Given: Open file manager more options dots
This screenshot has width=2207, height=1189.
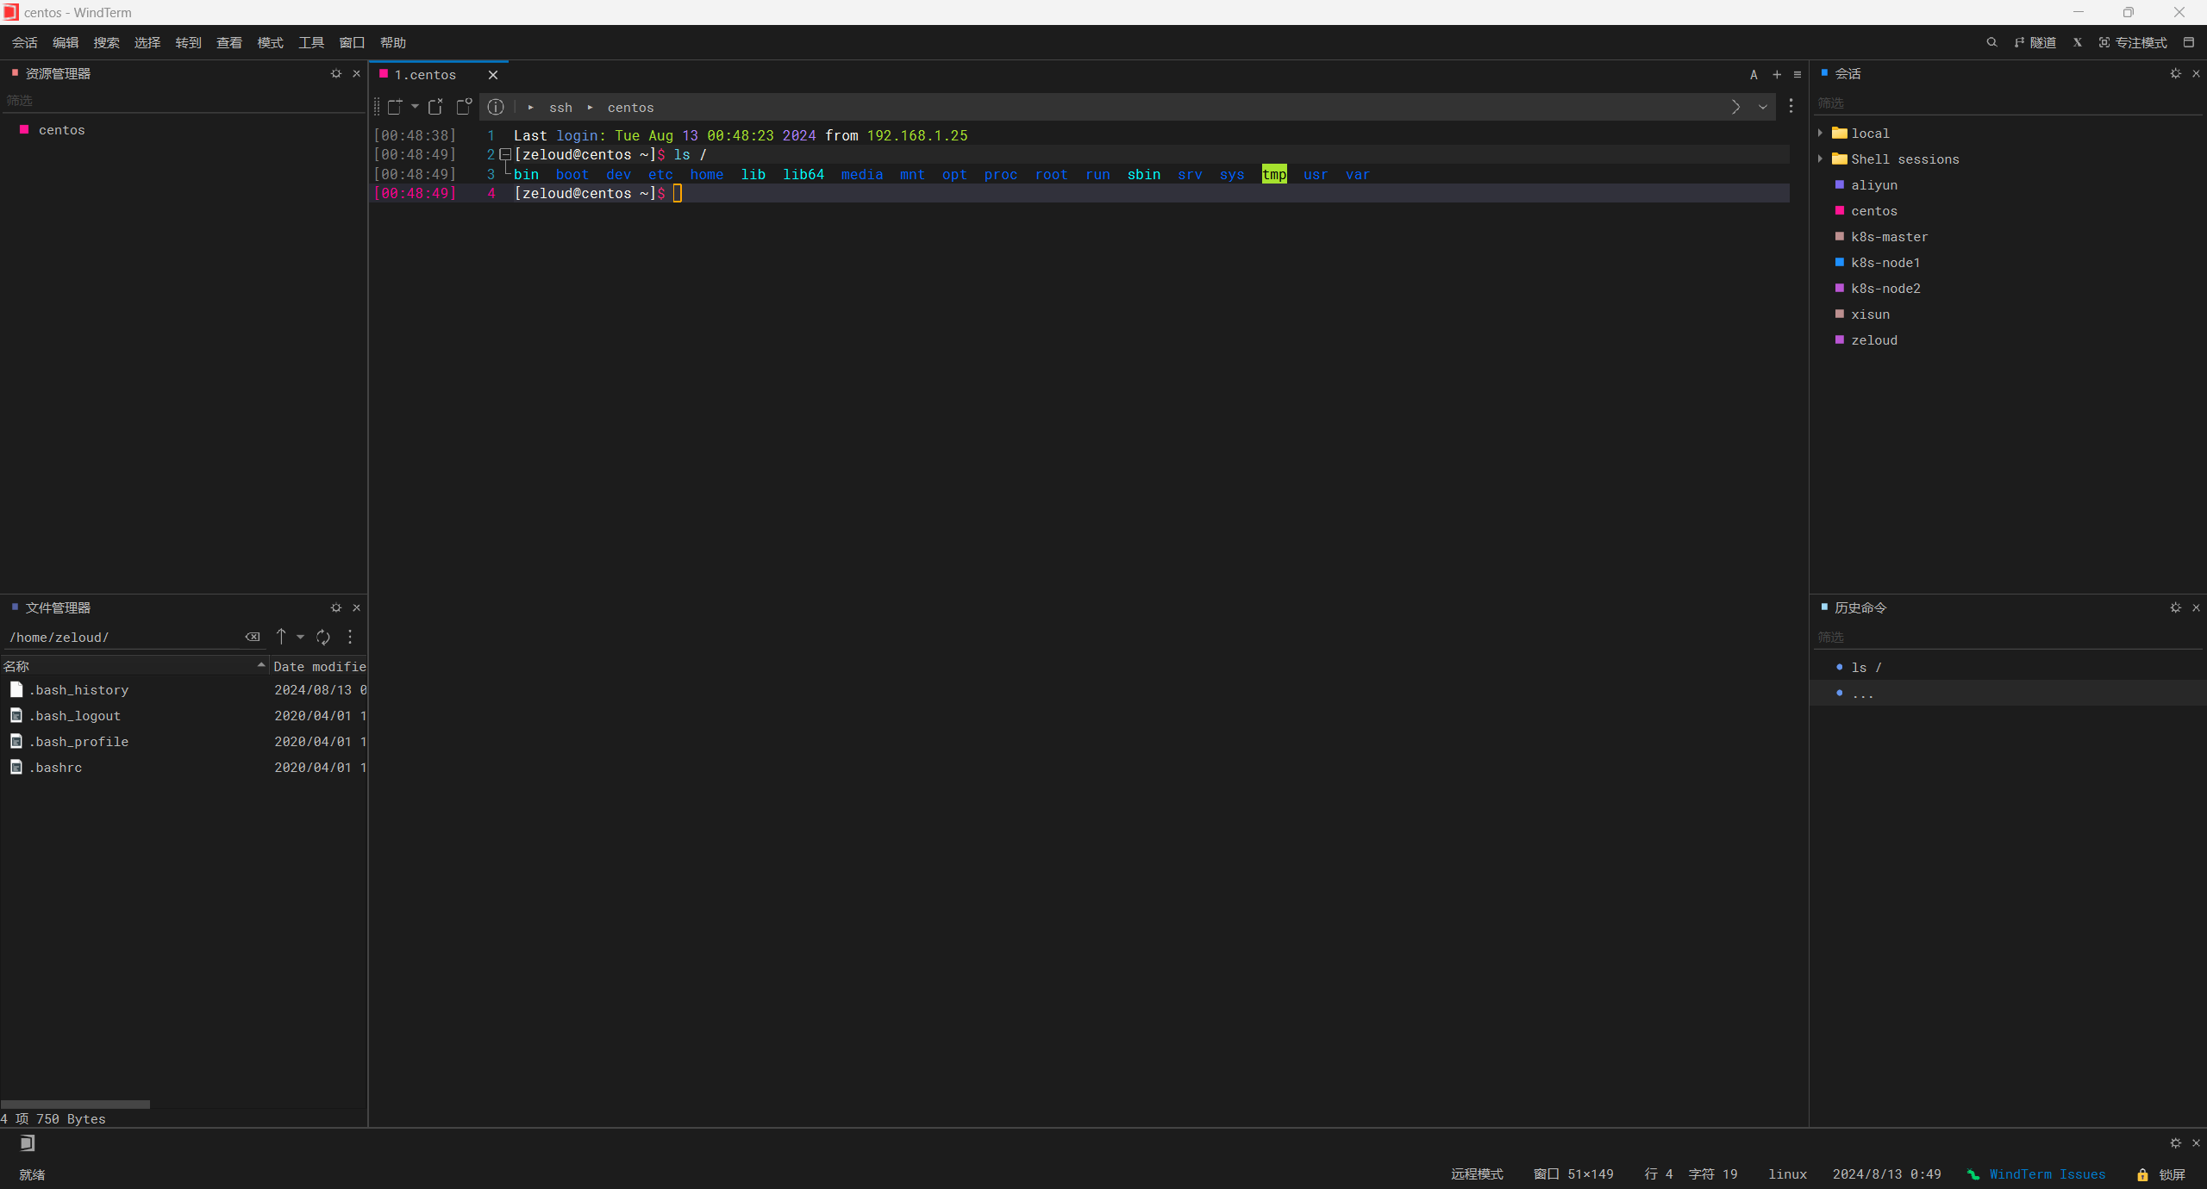Looking at the screenshot, I should [350, 637].
